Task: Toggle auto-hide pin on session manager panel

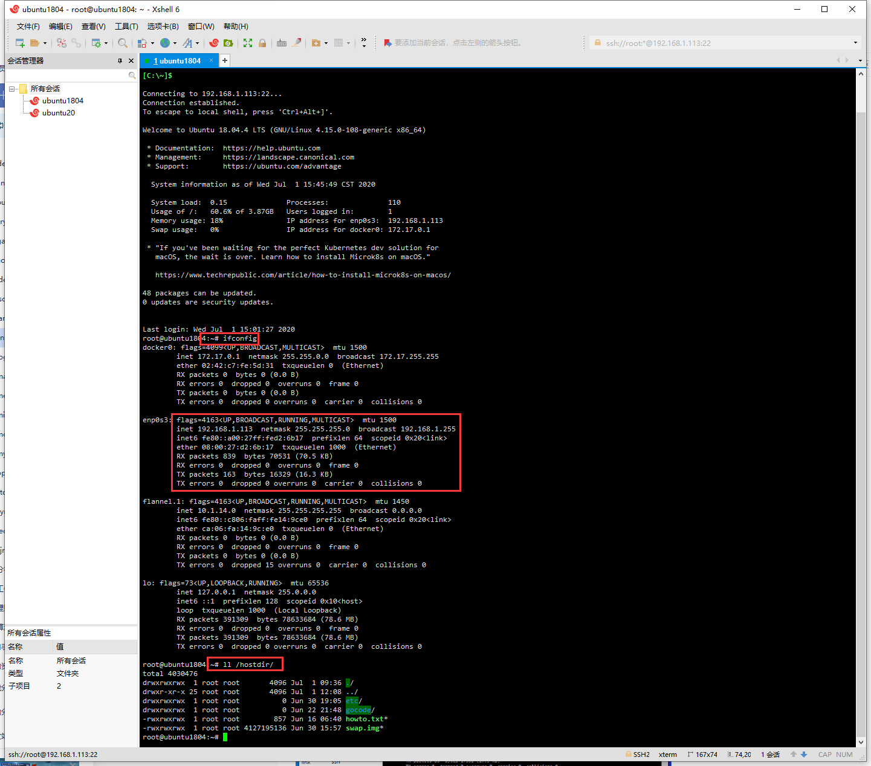Action: click(x=120, y=60)
